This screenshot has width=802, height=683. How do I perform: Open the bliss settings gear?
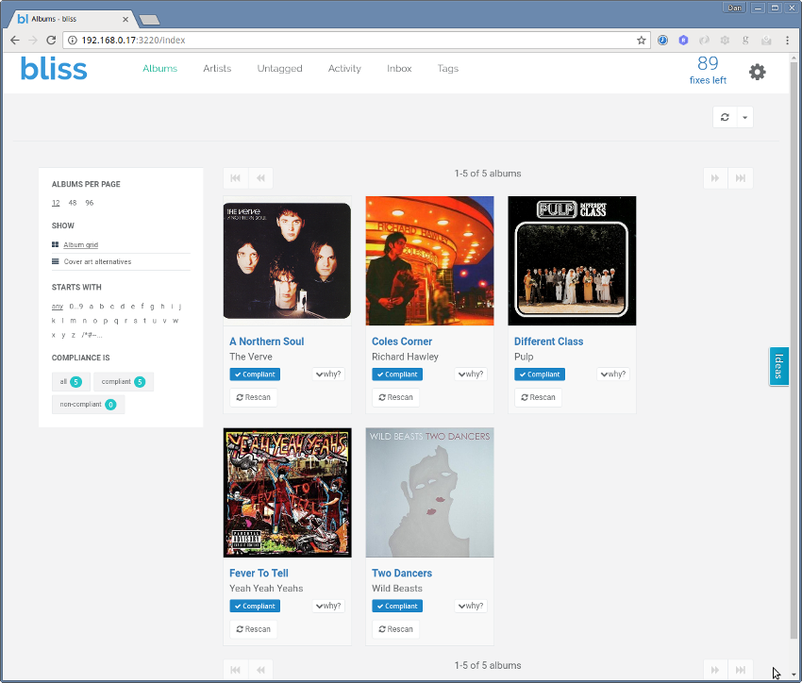(x=757, y=72)
